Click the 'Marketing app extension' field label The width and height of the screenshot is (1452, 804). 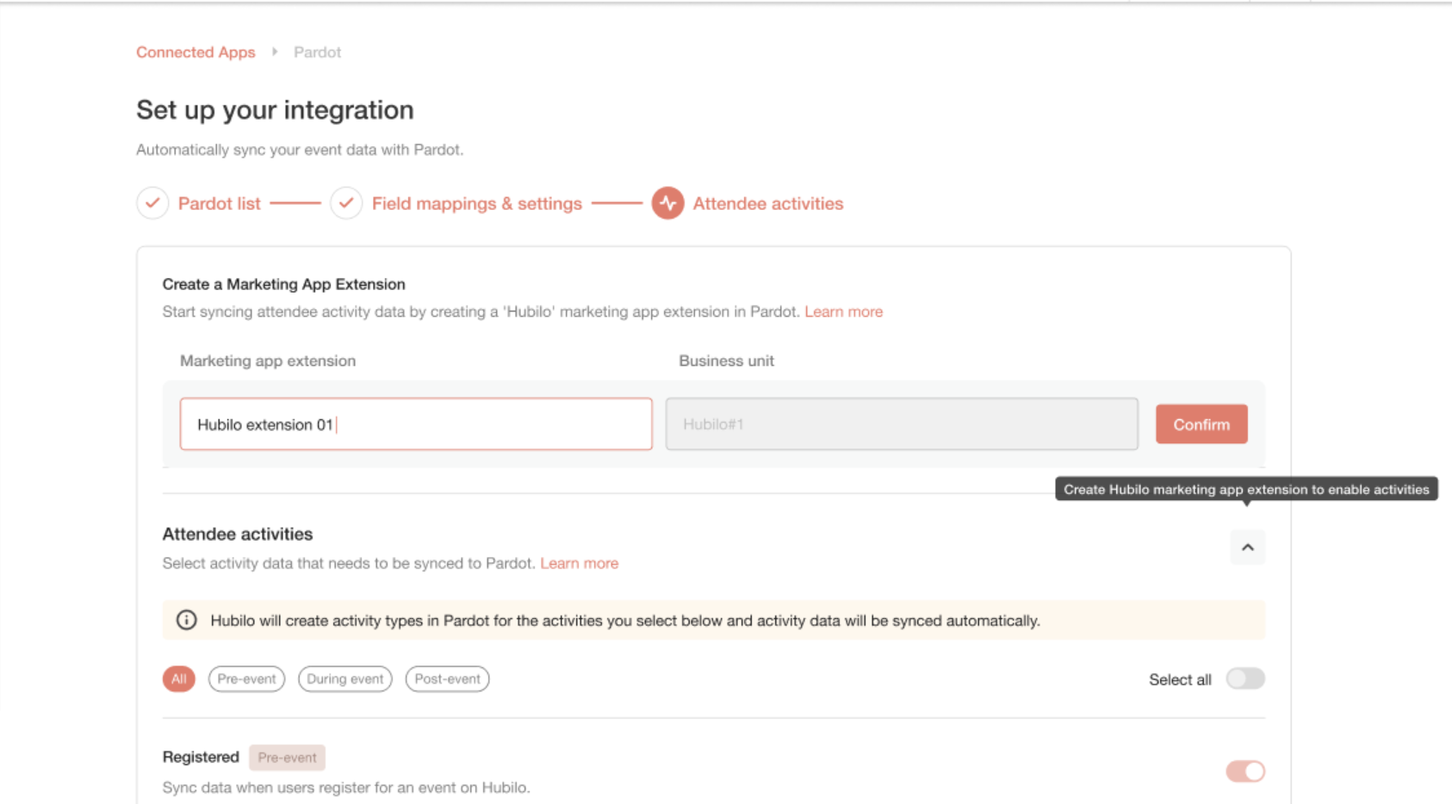(x=268, y=361)
